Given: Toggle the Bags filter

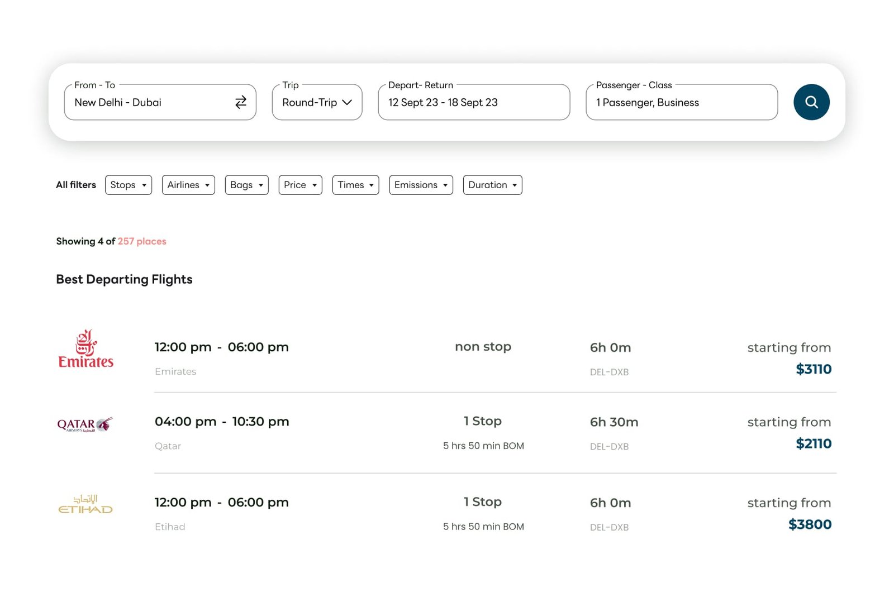Looking at the screenshot, I should pos(246,185).
